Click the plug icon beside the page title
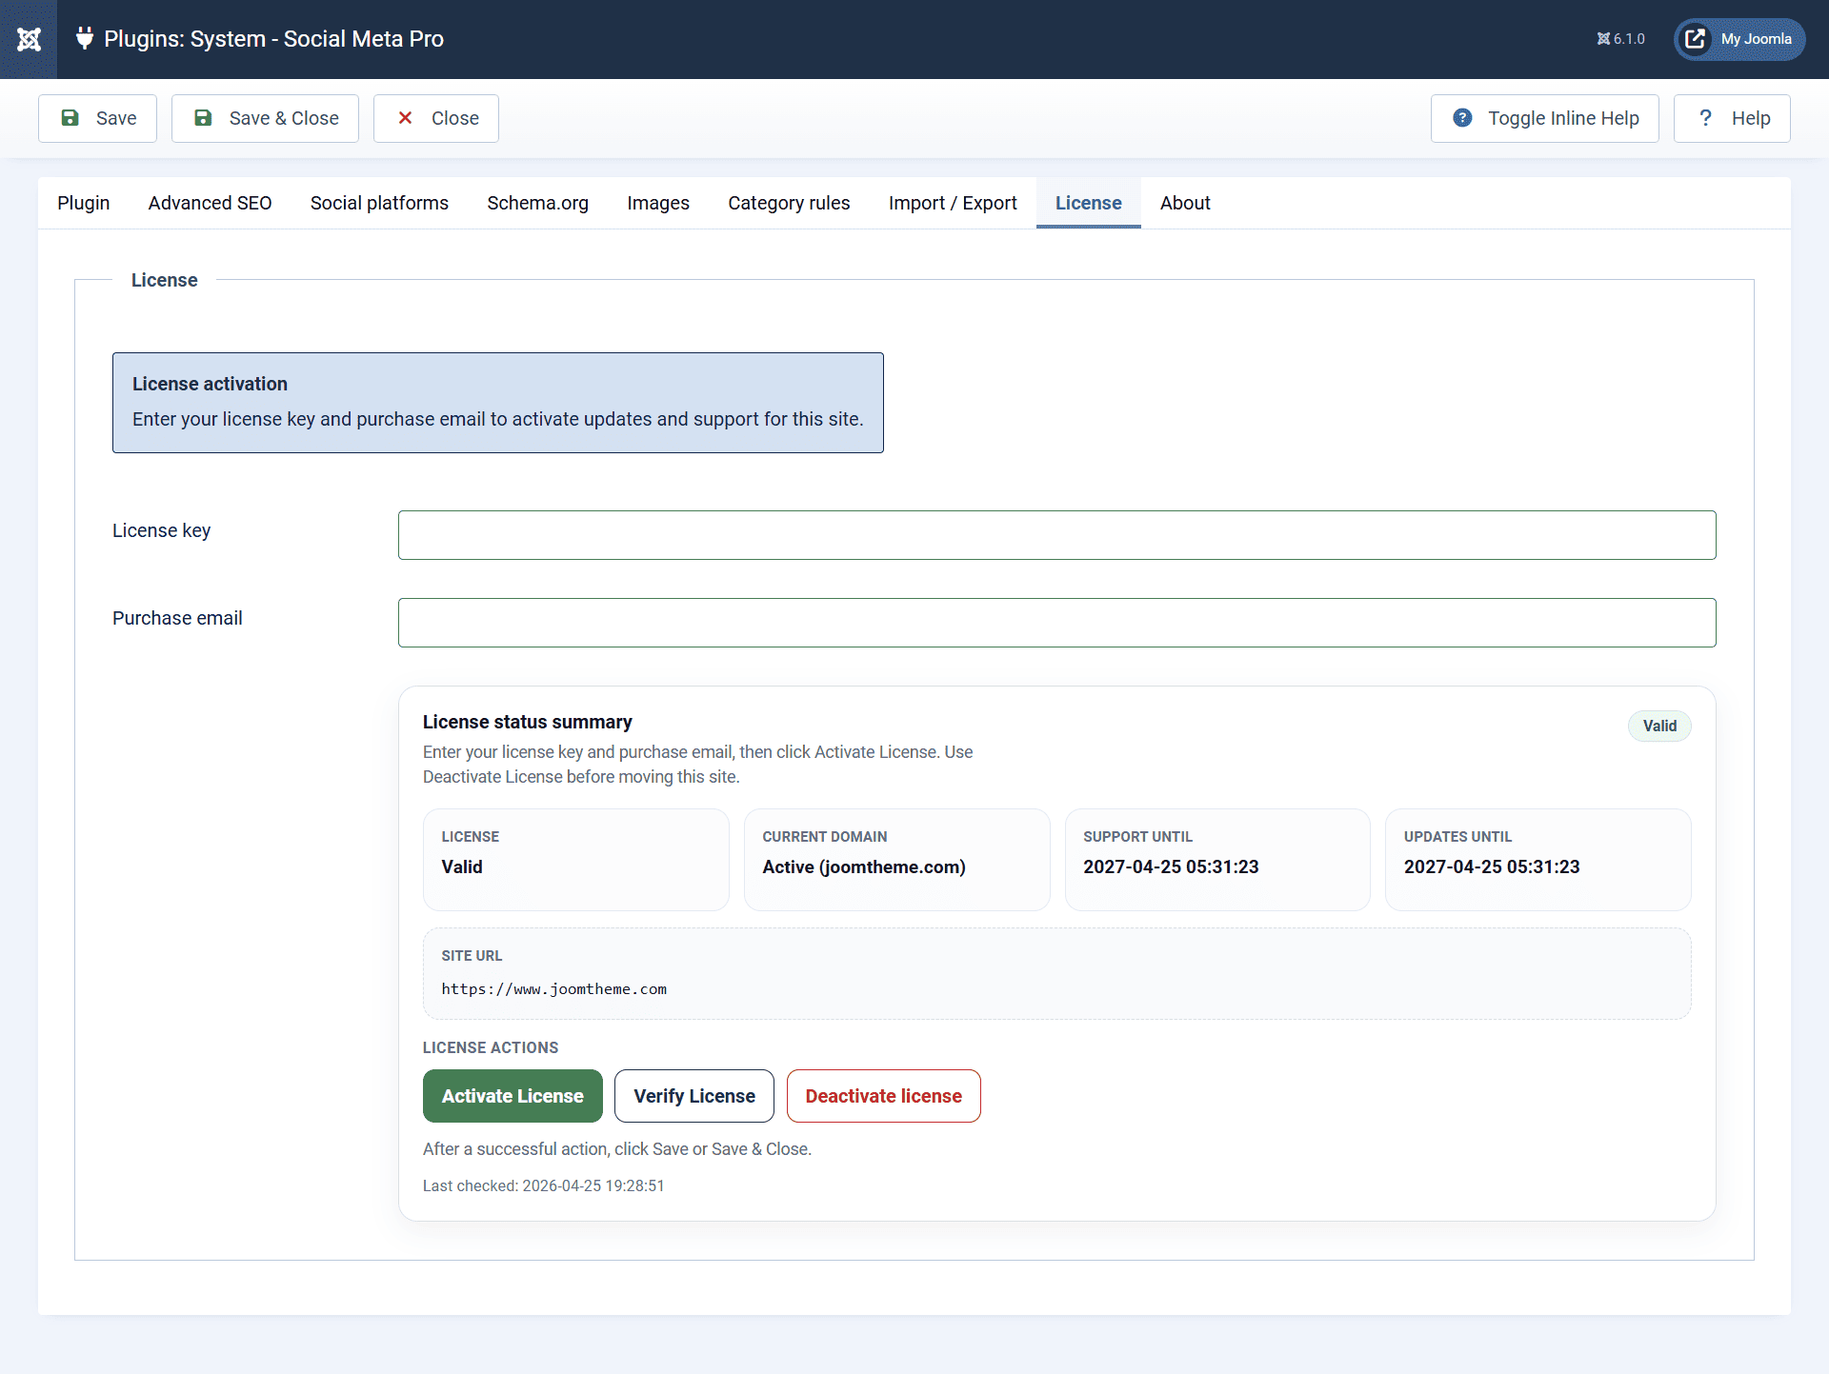1829x1374 pixels. [85, 39]
